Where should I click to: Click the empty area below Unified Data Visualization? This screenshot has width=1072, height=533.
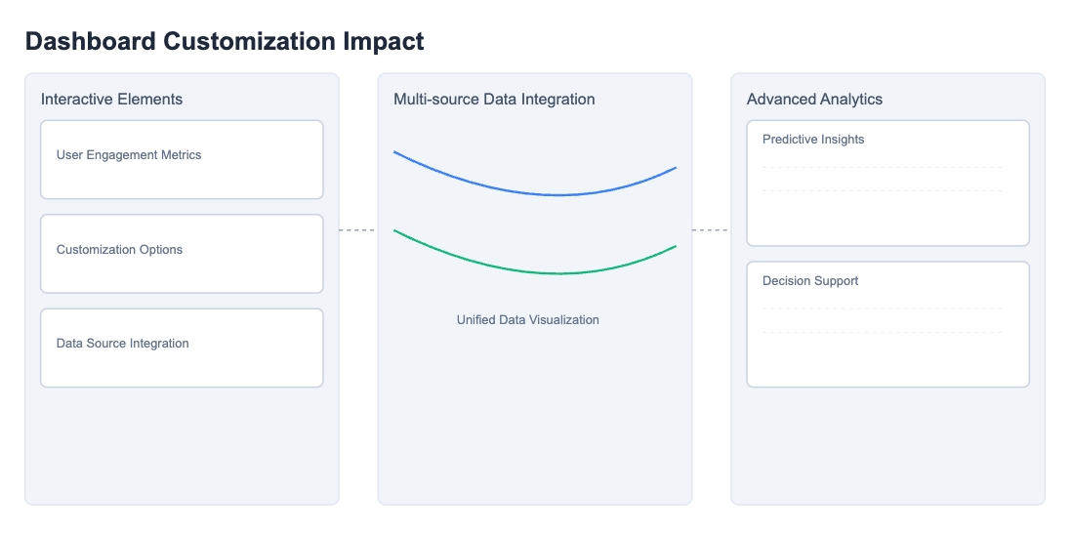click(535, 417)
